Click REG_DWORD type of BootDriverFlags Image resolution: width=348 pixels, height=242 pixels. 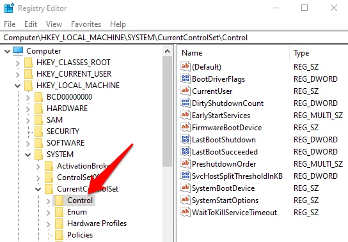click(315, 79)
